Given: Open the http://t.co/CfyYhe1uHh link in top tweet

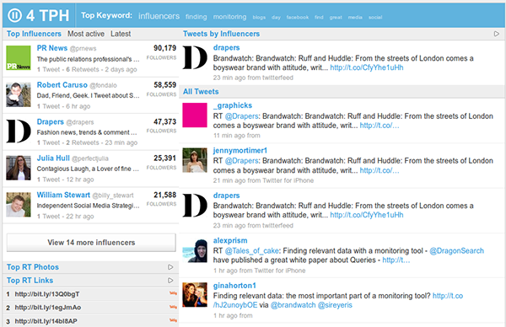Looking at the screenshot, I should click(x=367, y=67).
